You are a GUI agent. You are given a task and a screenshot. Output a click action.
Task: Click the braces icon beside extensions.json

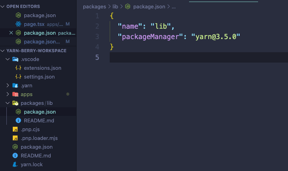click(18, 68)
